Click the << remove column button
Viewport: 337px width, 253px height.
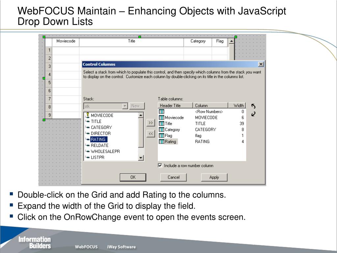pos(151,134)
